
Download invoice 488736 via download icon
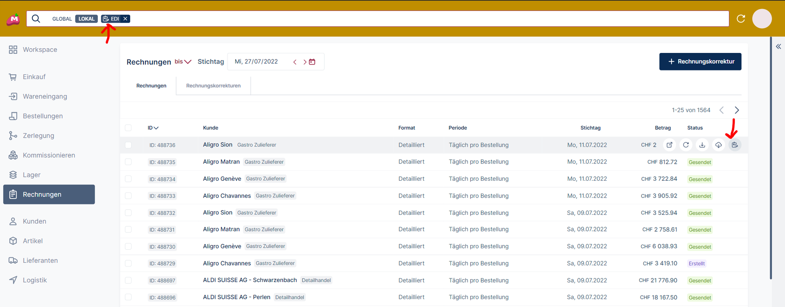[x=702, y=145]
